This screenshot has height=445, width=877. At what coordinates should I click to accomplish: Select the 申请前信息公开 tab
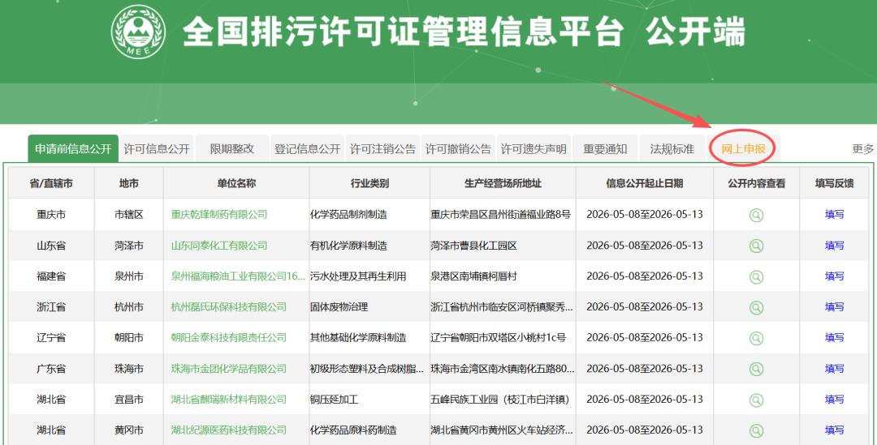pyautogui.click(x=73, y=149)
